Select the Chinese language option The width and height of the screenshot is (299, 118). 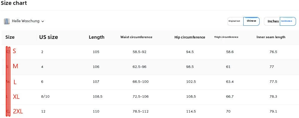[251, 21]
